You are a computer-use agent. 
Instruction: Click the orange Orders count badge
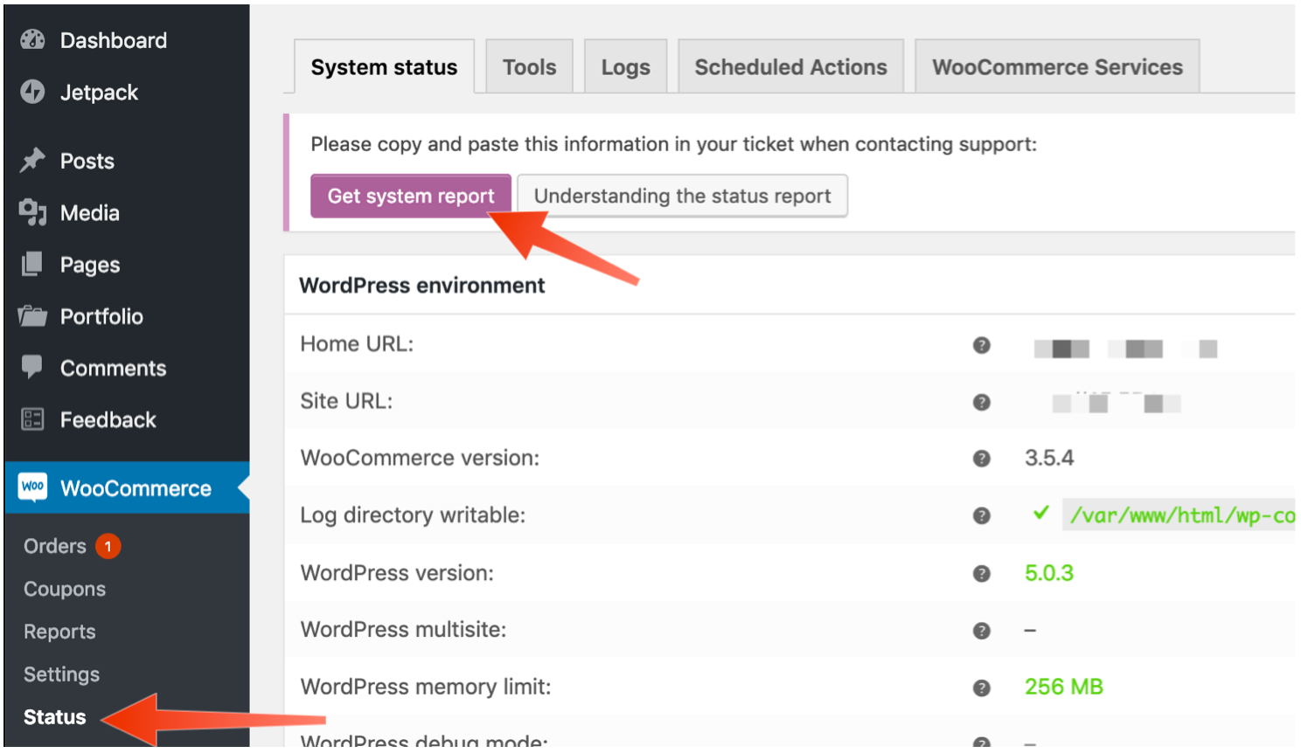tap(108, 546)
